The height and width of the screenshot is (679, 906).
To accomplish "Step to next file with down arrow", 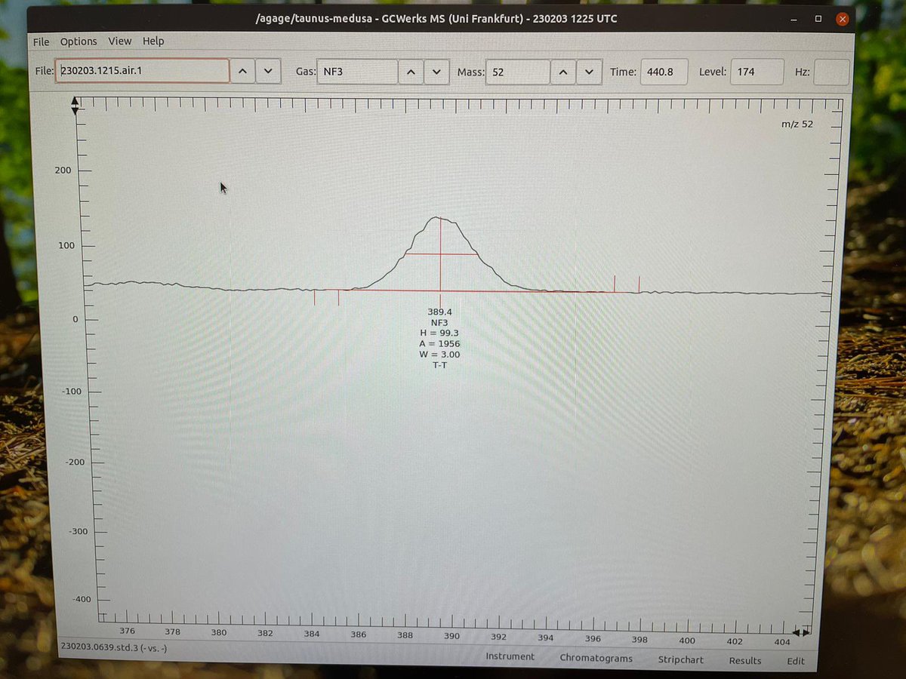I will (268, 72).
